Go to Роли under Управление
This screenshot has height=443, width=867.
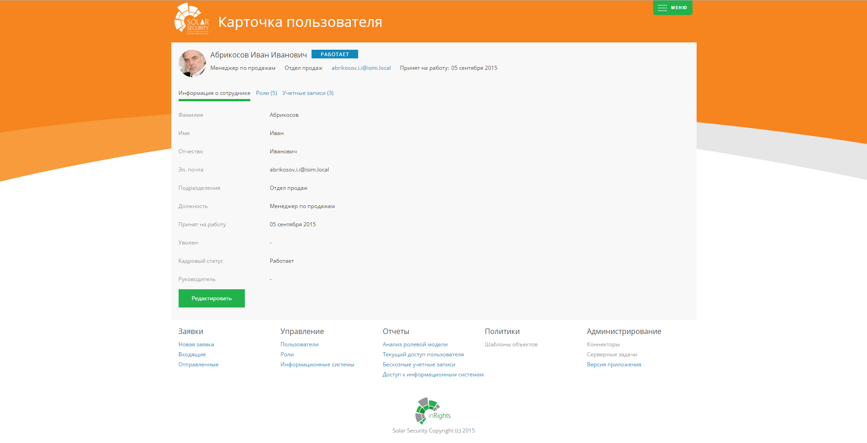tap(287, 354)
